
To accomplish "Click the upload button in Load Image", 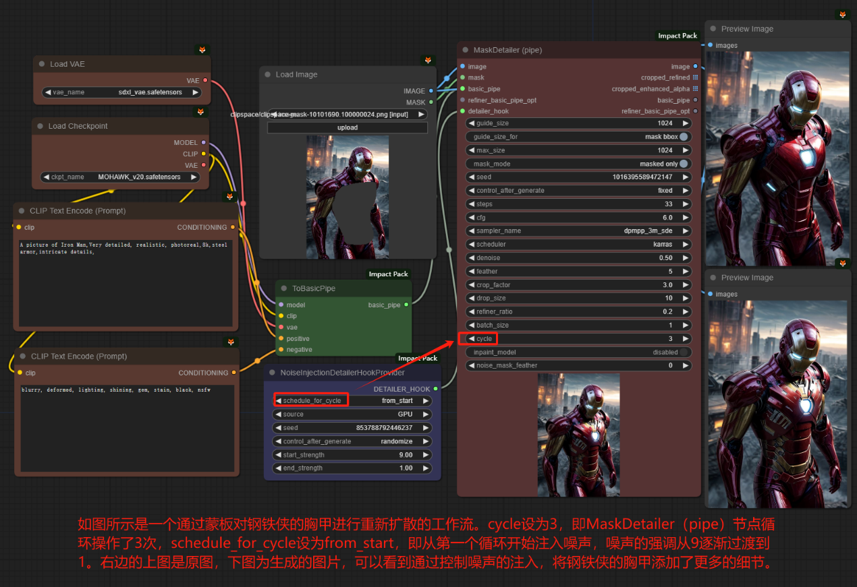I will point(348,127).
